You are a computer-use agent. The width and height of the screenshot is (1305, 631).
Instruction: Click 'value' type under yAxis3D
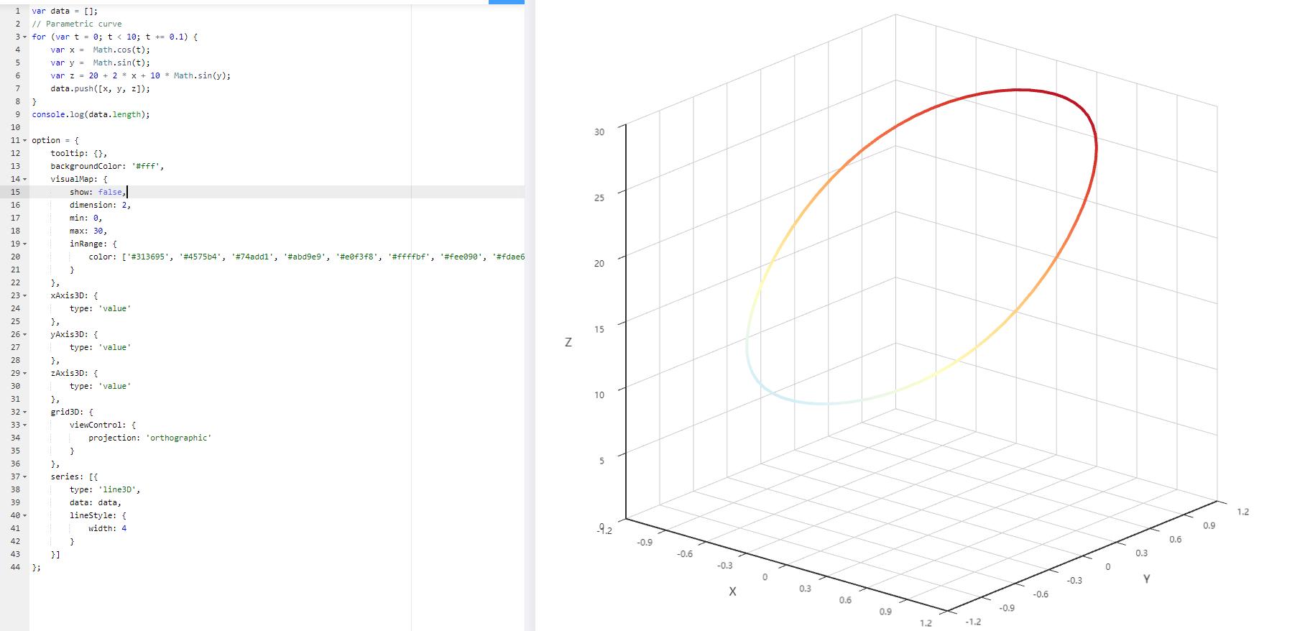[114, 347]
